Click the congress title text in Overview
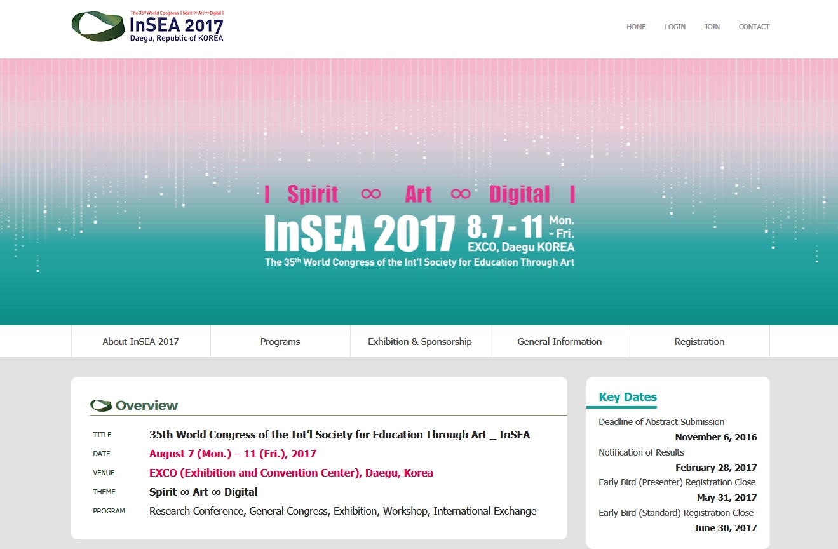838x549 pixels. [339, 435]
